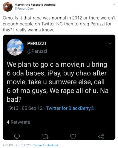
Task: Select the embedded Peruzzi tweet text
Action: point(58,82)
